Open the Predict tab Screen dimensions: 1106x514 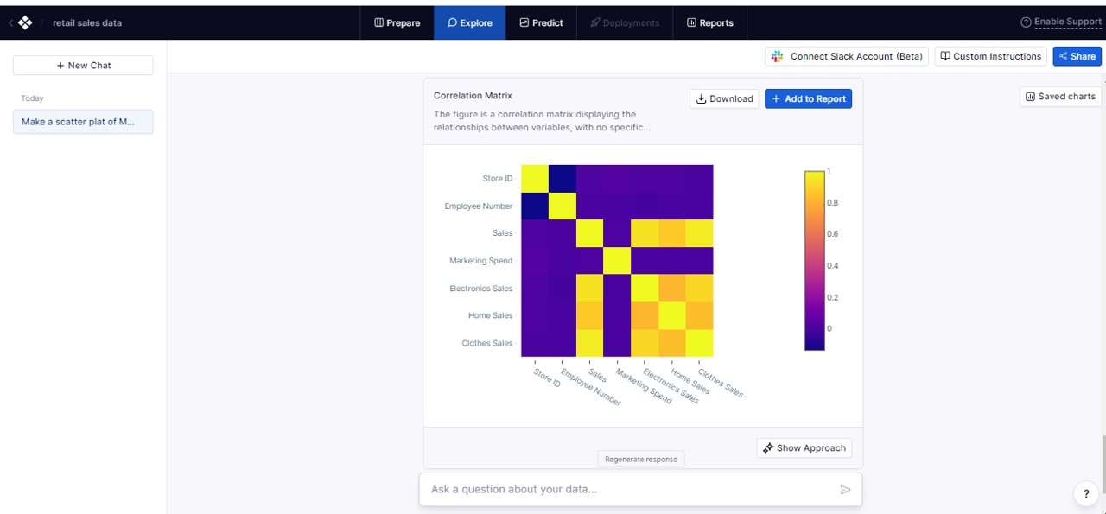click(541, 23)
